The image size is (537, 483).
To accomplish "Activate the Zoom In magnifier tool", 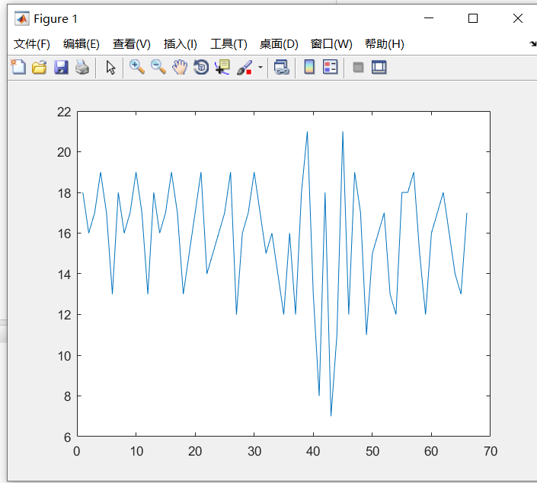I will [137, 67].
